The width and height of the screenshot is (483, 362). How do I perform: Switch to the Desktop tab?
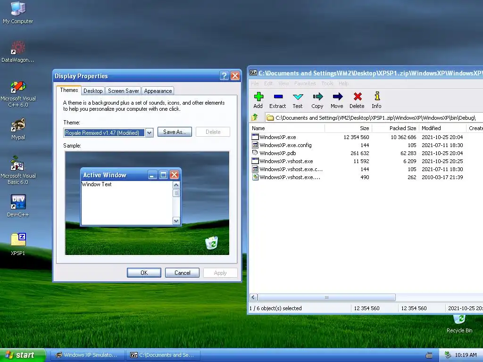pyautogui.click(x=93, y=91)
